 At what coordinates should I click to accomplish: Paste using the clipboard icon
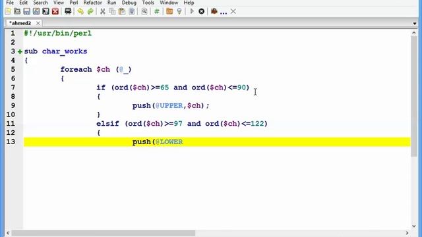122,11
